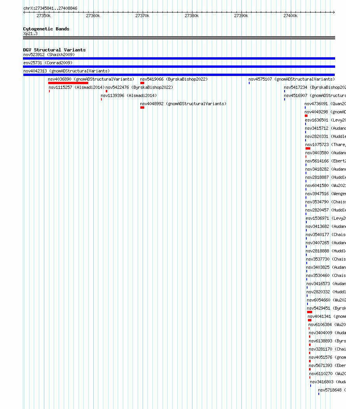346x409 pixels.
Task: Open nsv4049298 variant label
Action: click(325, 112)
